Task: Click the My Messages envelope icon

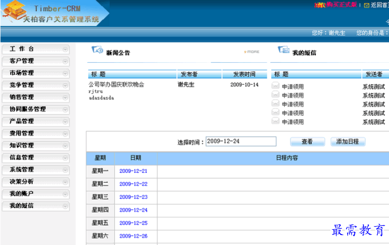Action: (x=283, y=51)
